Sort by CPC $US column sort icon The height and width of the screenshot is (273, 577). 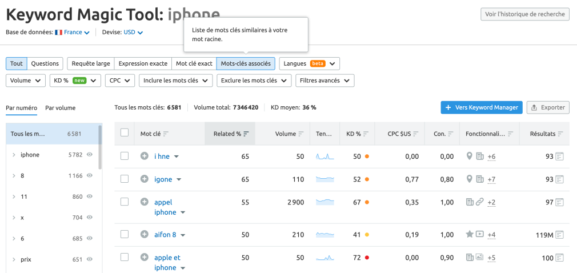[x=416, y=134]
